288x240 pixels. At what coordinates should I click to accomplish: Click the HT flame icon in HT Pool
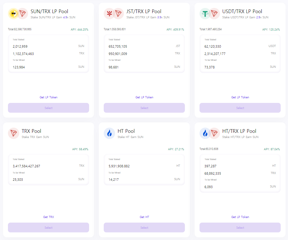tap(109, 133)
